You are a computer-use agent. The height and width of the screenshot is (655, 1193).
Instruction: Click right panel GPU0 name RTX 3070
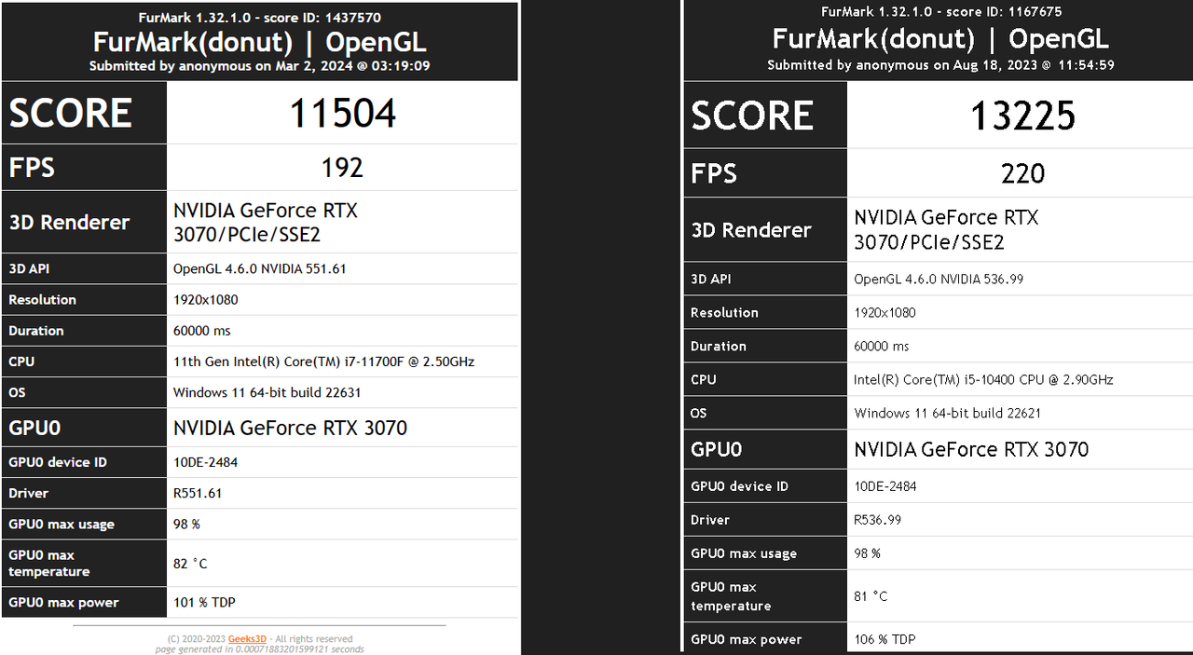(x=971, y=450)
